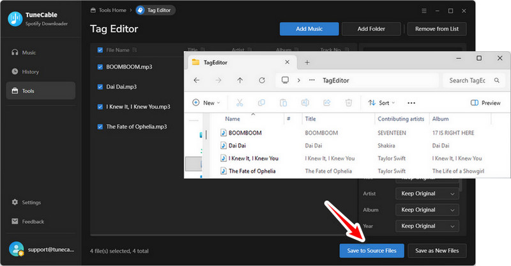The width and height of the screenshot is (511, 266).
Task: Open the Settings gear icon
Action: click(15, 202)
